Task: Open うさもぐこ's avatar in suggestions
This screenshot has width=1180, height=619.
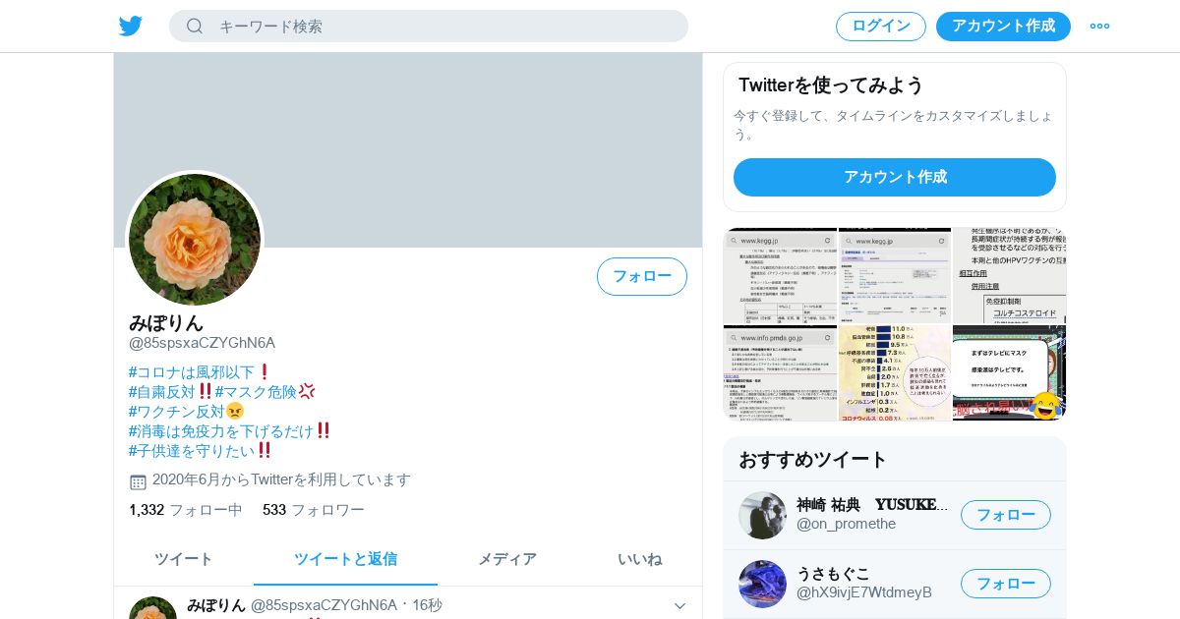Action: point(762,584)
